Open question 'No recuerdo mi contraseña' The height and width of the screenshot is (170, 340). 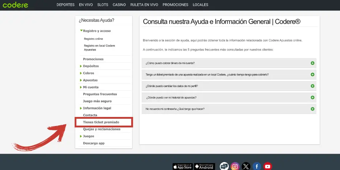[229, 109]
